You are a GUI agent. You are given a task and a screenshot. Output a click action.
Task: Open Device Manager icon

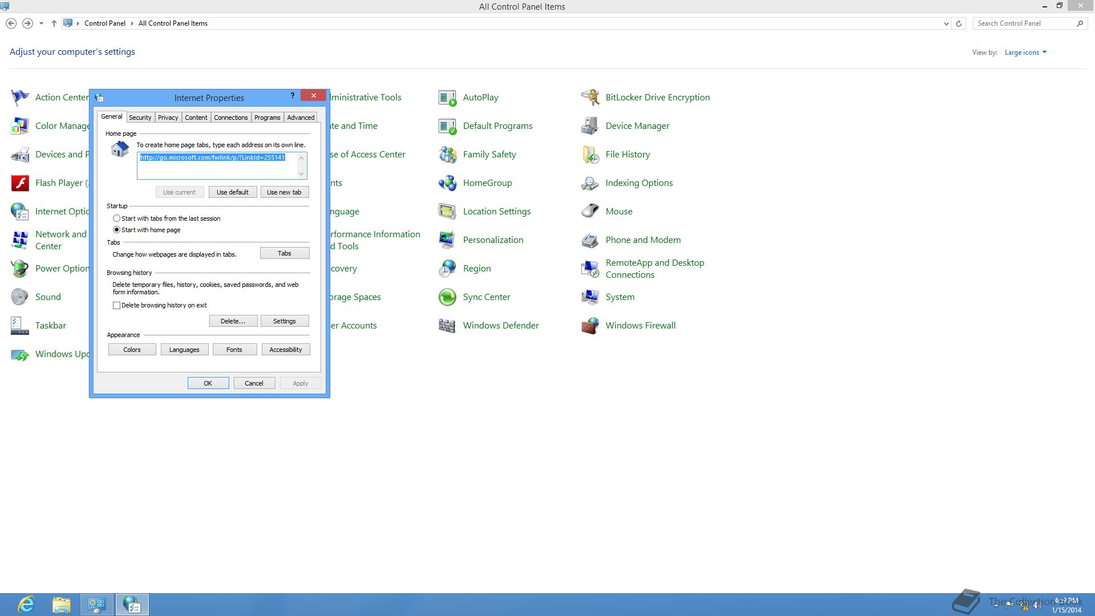point(590,126)
